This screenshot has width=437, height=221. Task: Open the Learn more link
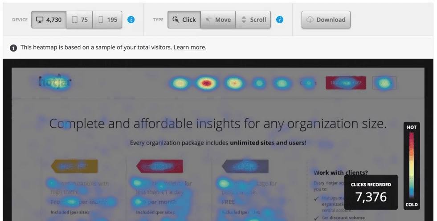(189, 47)
